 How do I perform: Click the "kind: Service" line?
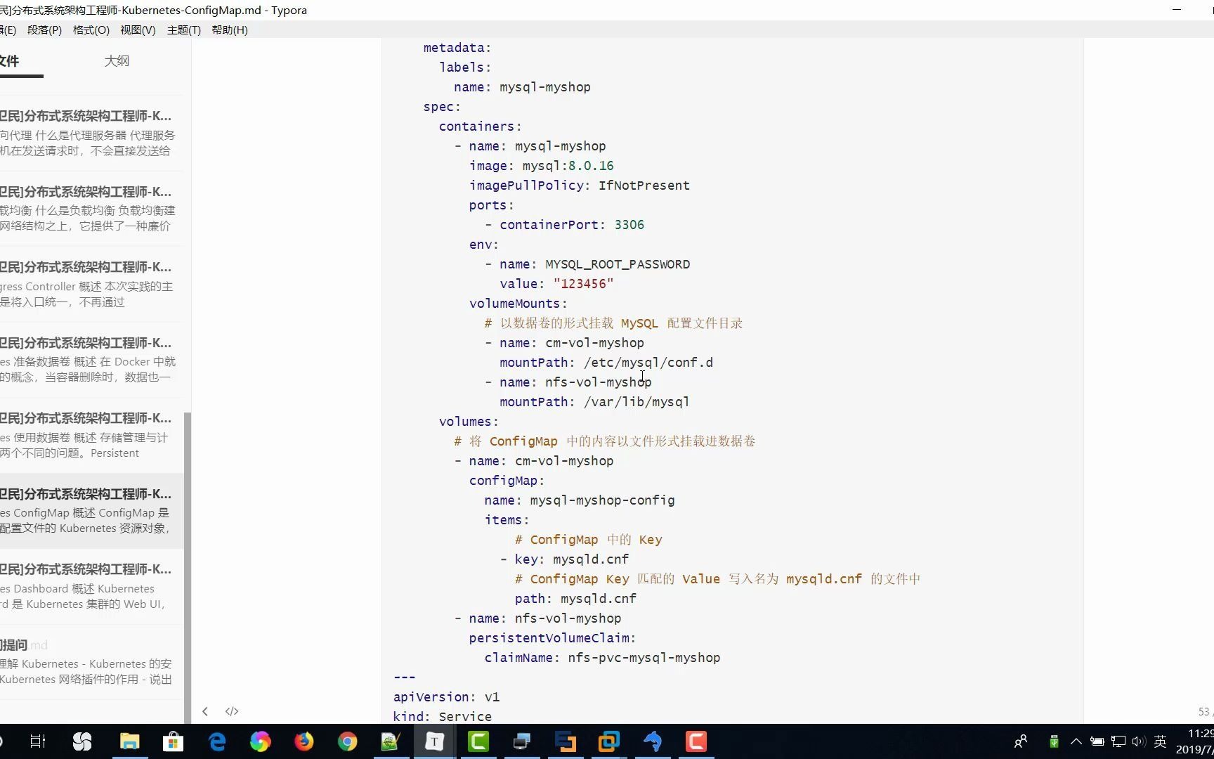(x=443, y=717)
